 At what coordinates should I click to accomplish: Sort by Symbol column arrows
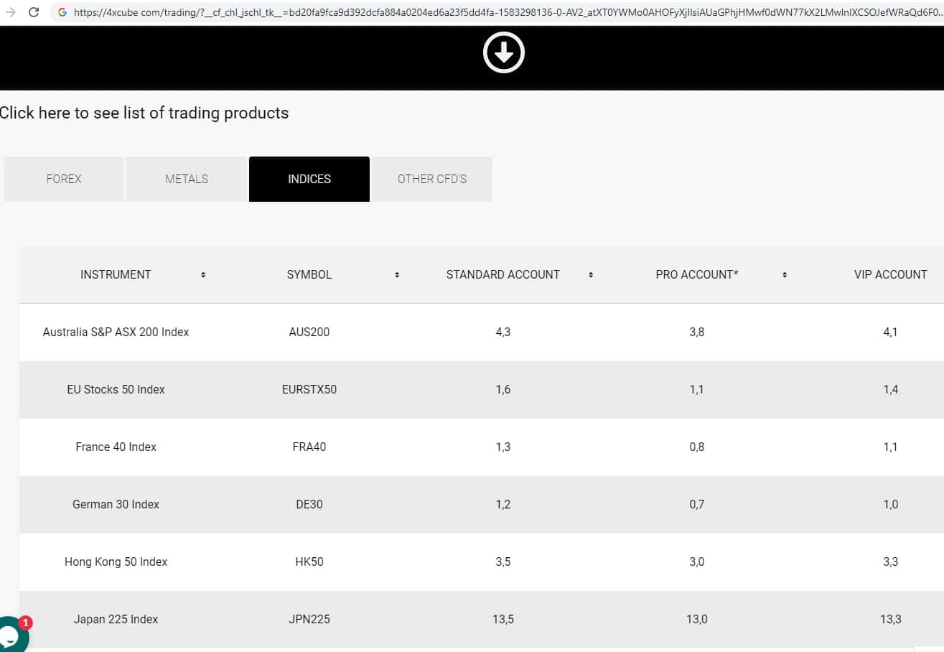pos(397,275)
